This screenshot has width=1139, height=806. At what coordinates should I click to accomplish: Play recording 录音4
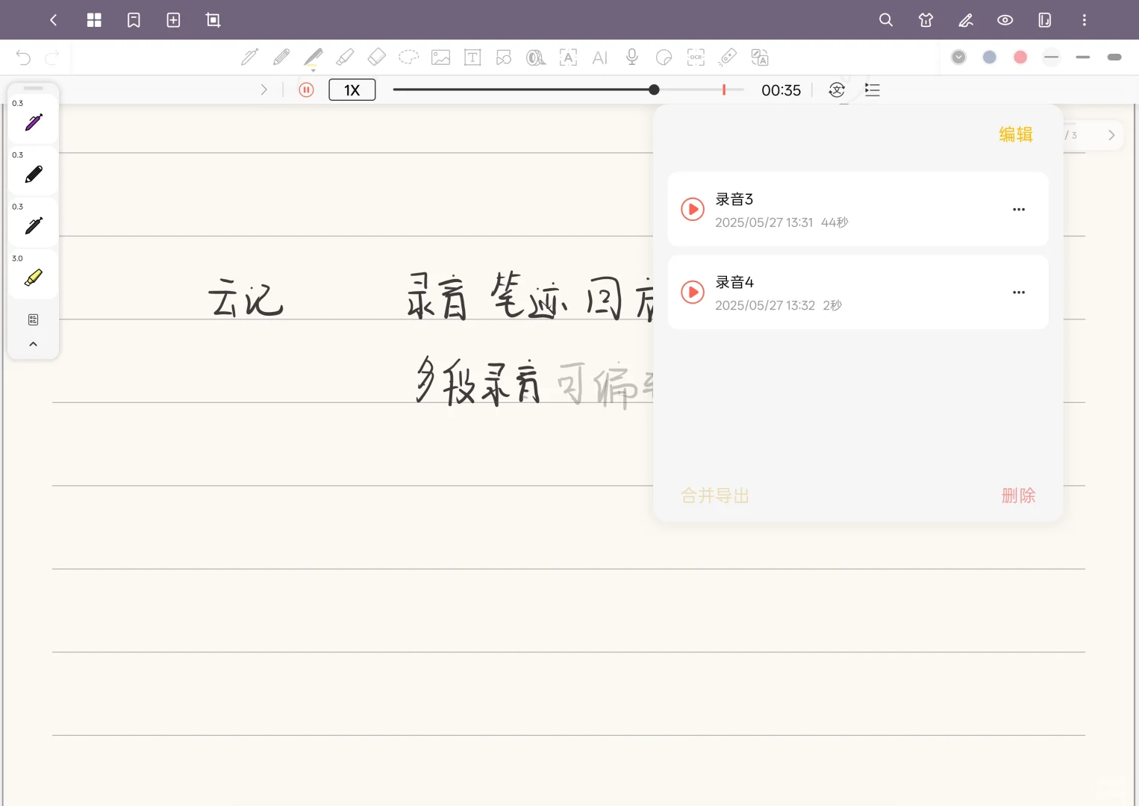pos(693,293)
